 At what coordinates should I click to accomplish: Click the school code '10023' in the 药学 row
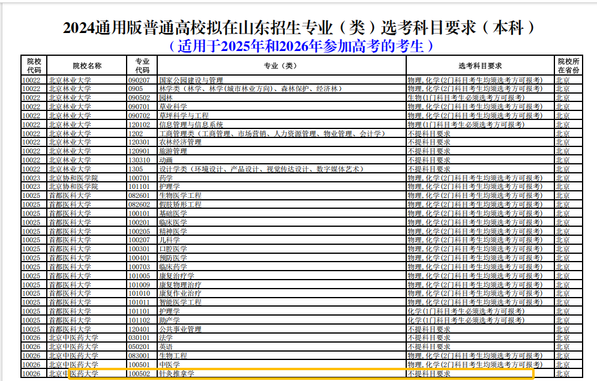click(x=31, y=178)
